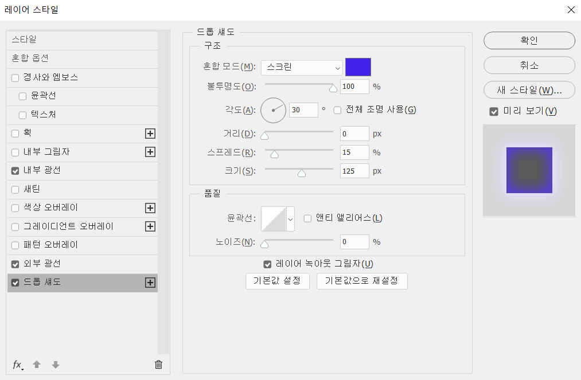581x380 pixels.
Task: Click the effects list vertical scrollbar
Action: (163, 193)
